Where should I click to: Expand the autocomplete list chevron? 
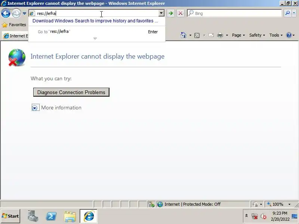[x=95, y=39]
